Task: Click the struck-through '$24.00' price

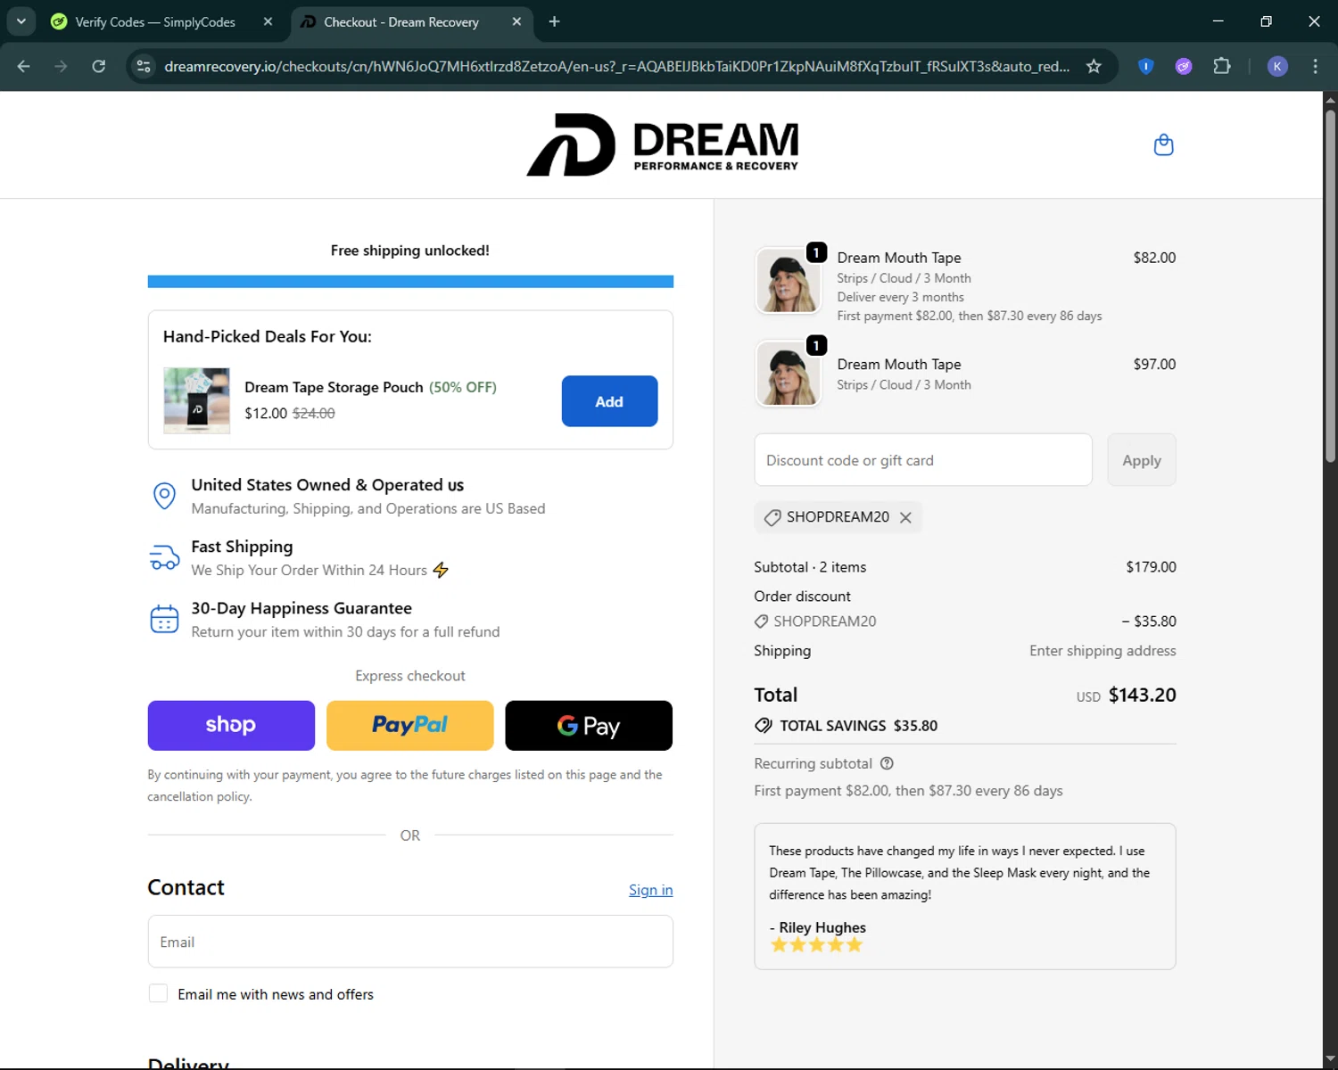Action: [x=314, y=413]
